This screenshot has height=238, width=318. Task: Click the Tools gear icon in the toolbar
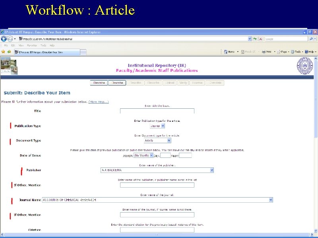pos(293,52)
